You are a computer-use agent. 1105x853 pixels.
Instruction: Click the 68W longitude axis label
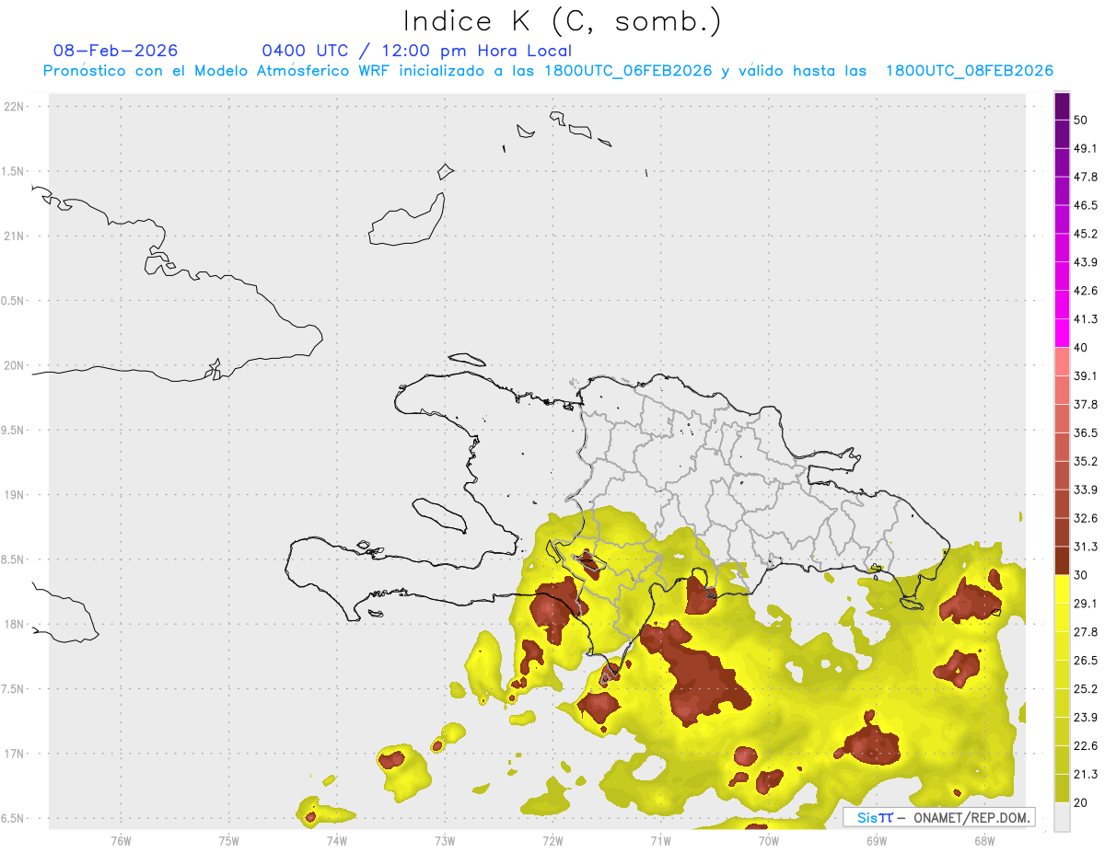point(984,840)
